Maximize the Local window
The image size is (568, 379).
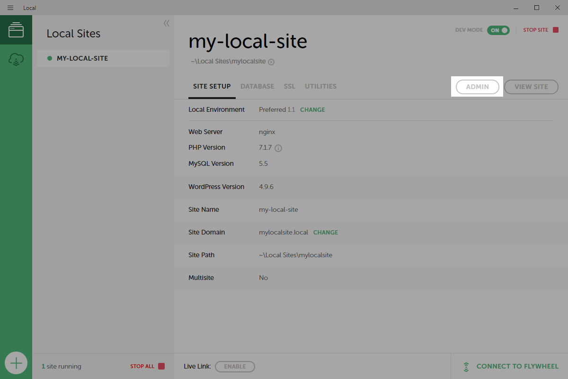point(536,8)
